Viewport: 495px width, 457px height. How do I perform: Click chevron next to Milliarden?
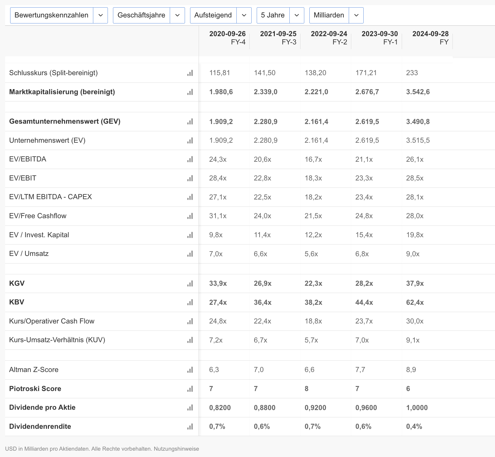tap(356, 15)
